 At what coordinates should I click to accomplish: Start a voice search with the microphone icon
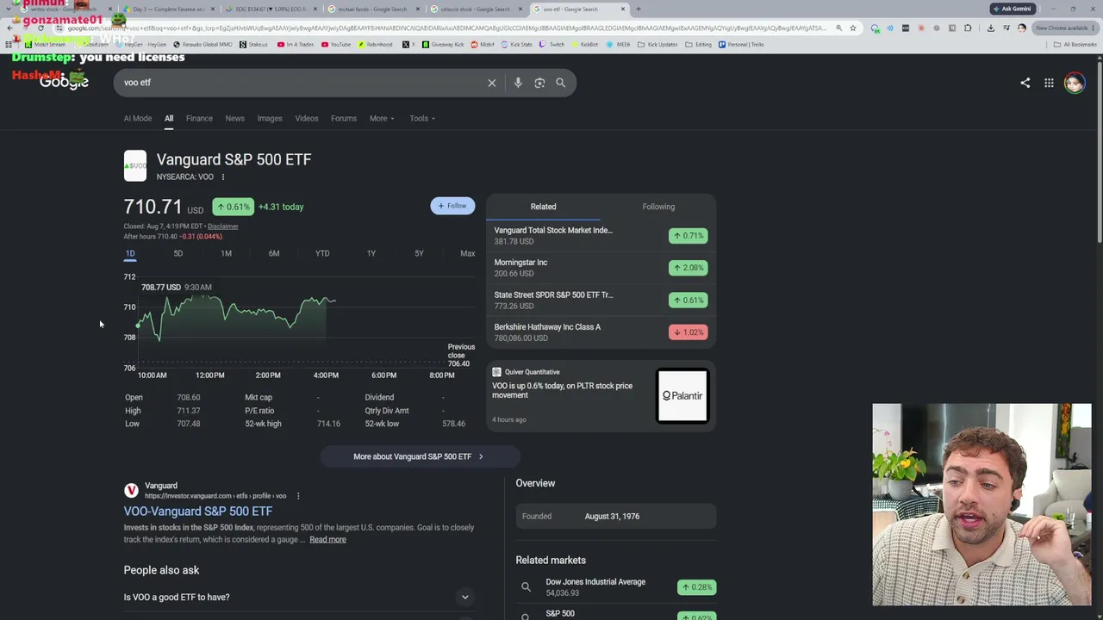[518, 83]
